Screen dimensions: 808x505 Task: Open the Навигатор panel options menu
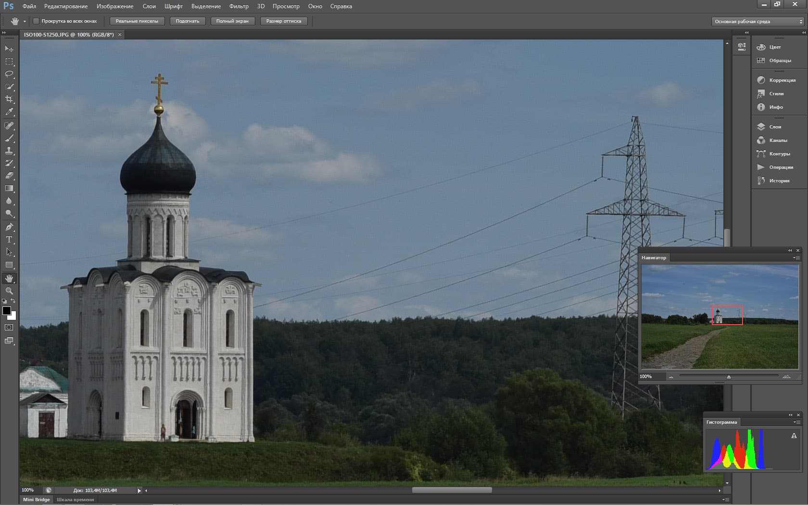(x=796, y=258)
